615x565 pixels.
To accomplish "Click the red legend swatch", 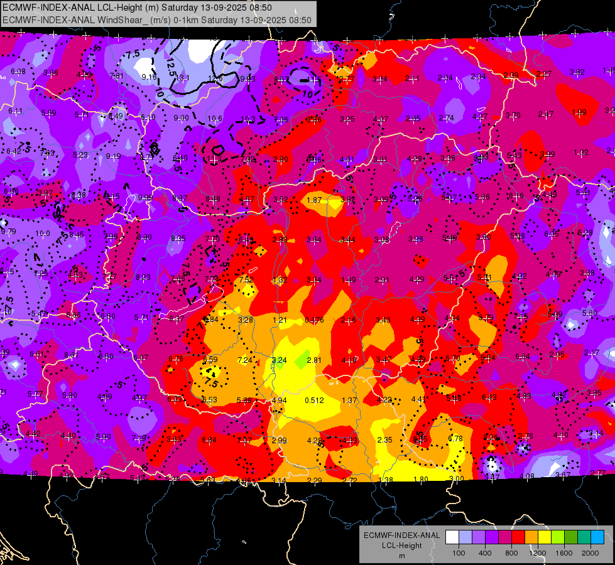I will (x=518, y=537).
